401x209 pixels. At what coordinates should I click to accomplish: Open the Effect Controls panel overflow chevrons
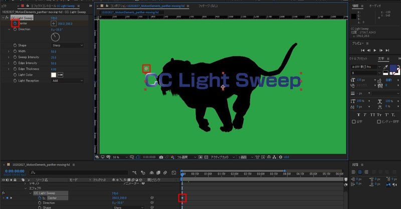90,5
